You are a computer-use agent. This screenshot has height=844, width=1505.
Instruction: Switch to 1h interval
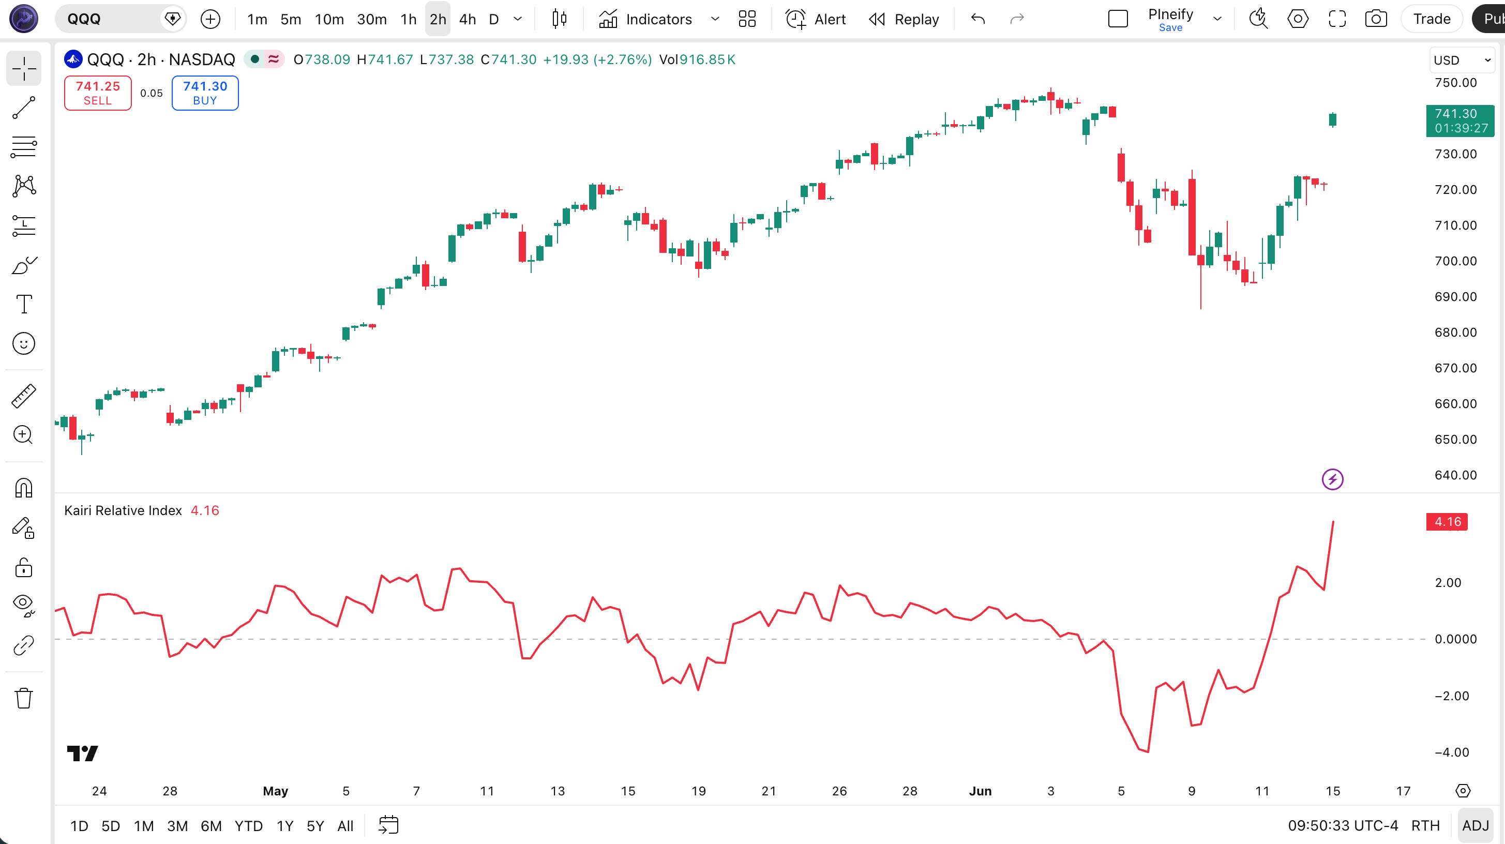409,19
